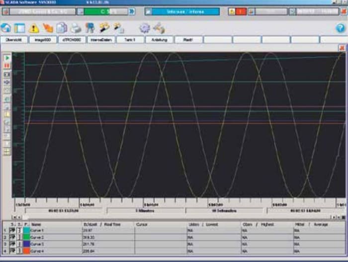Expand the double-chevron toolbar overflow arrow
This screenshot has height=262, width=348.
coord(132,11)
